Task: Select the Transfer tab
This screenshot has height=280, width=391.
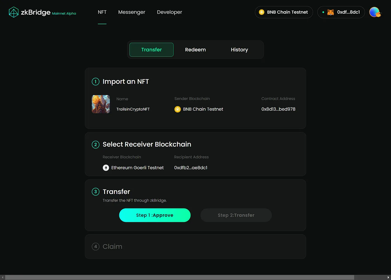Action: point(151,50)
